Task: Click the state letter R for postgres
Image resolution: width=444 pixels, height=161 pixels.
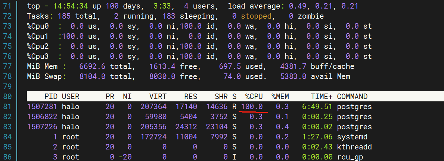Action: point(234,107)
